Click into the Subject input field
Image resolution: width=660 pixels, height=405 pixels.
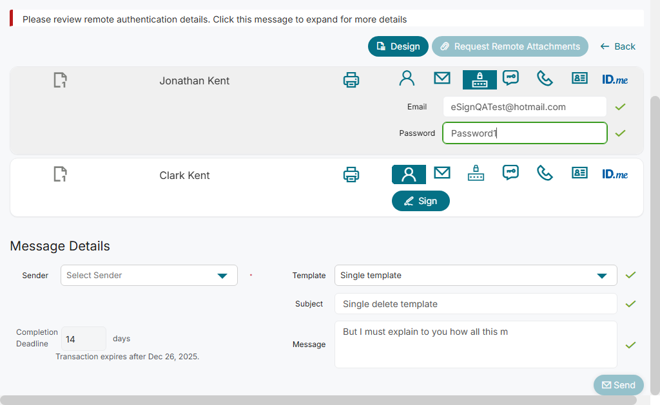pyautogui.click(x=476, y=304)
